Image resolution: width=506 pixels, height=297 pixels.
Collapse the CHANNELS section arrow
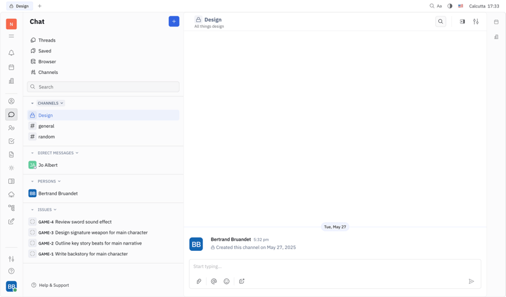[x=32, y=103]
